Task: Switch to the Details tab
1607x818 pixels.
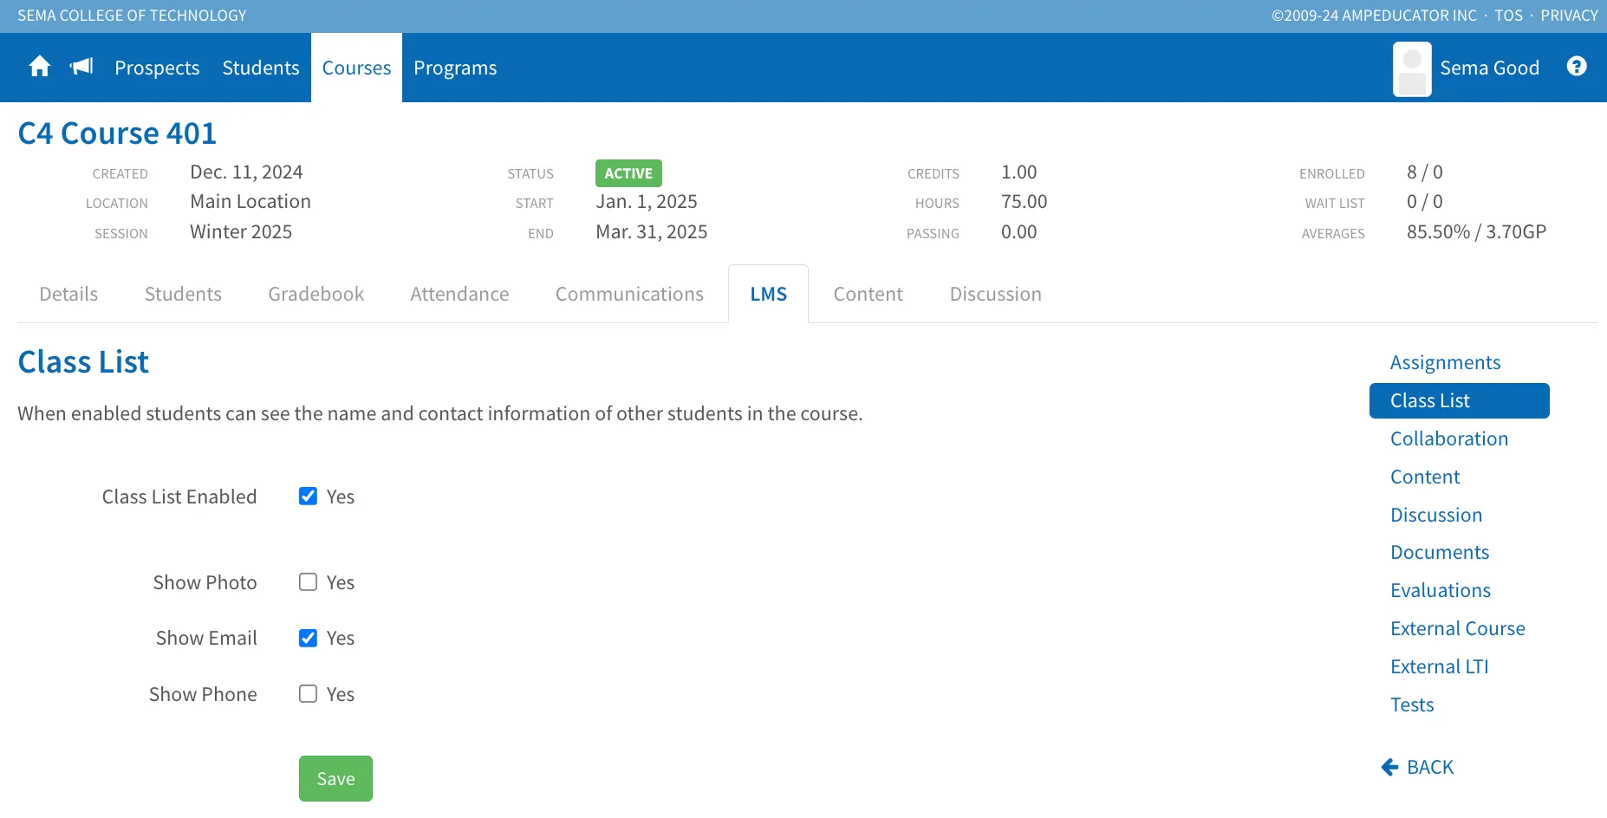Action: (x=68, y=294)
